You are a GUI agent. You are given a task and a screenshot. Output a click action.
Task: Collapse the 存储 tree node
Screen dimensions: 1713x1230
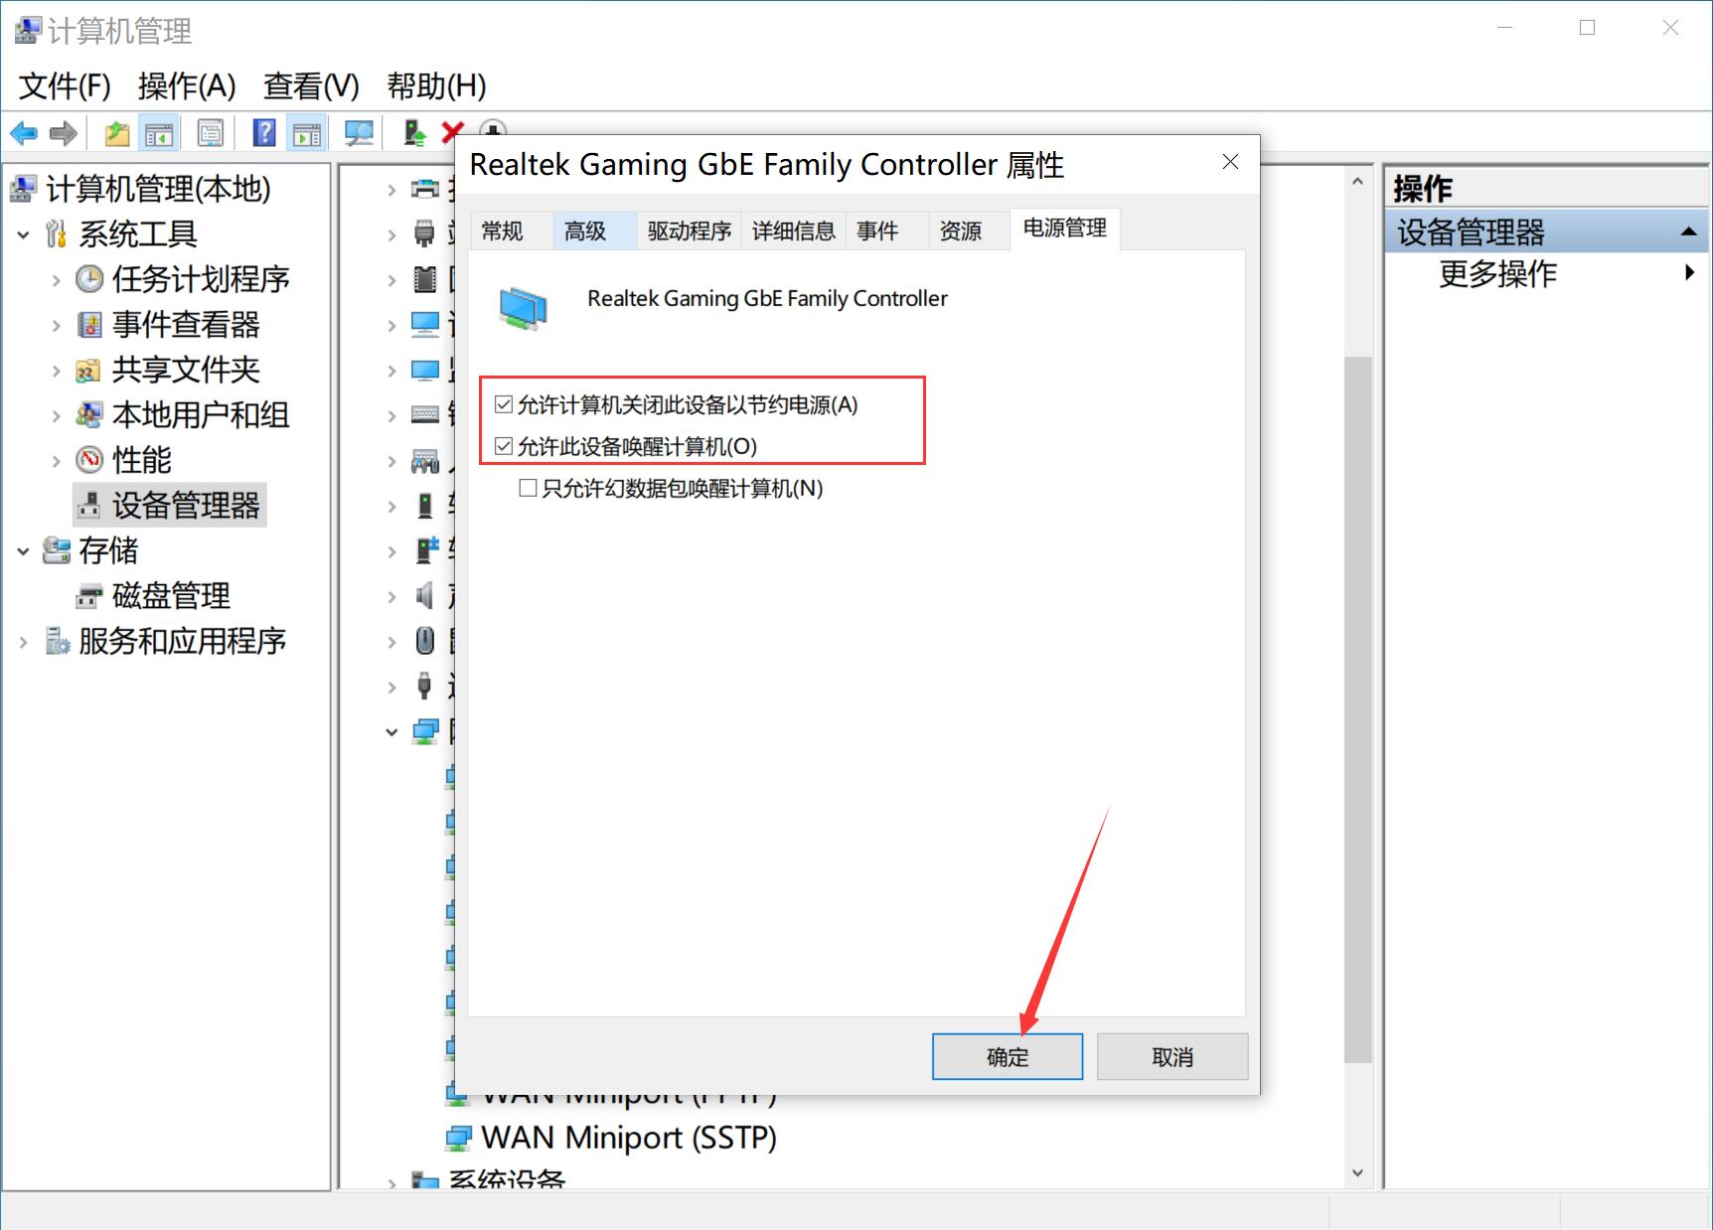[x=24, y=550]
